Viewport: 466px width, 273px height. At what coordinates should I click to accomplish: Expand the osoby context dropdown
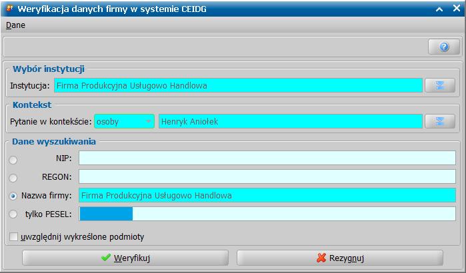124,121
